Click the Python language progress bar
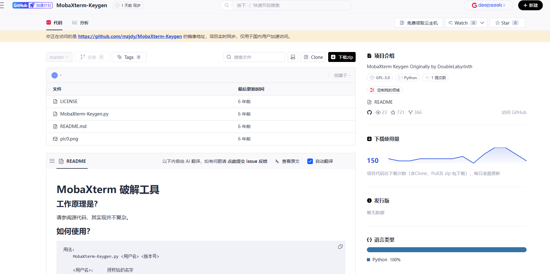The height and width of the screenshot is (274, 550). 447,250
